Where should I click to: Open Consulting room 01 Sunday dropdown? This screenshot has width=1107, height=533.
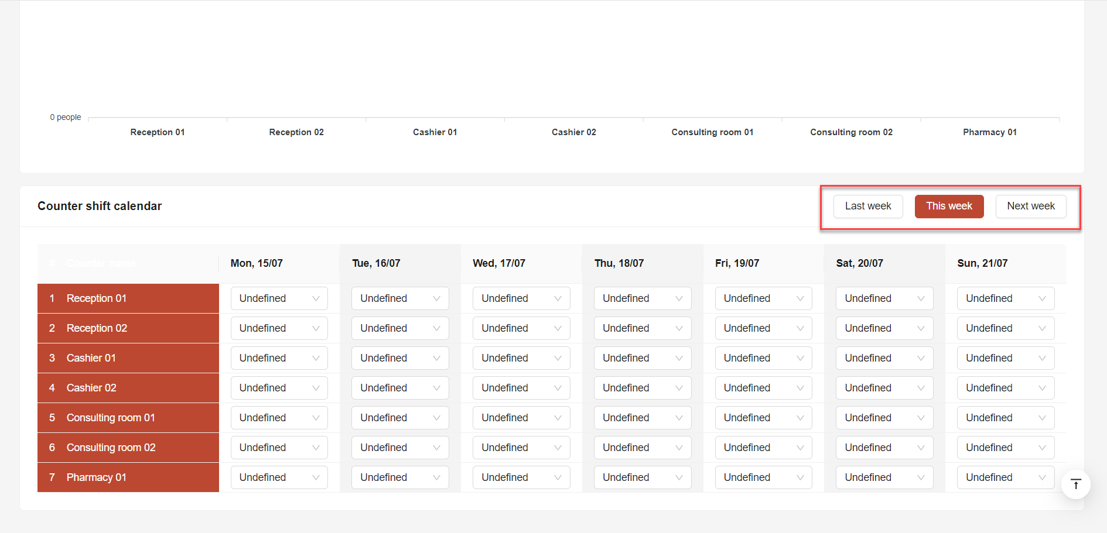click(x=1006, y=418)
